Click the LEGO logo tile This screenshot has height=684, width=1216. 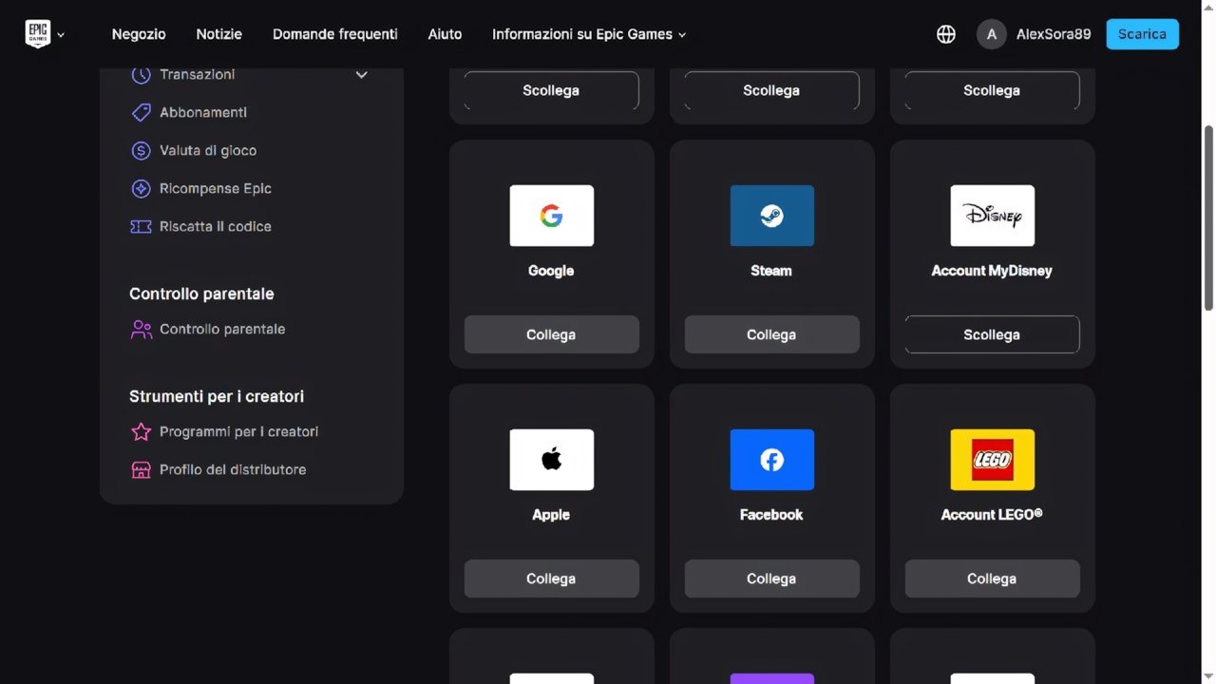(x=992, y=460)
